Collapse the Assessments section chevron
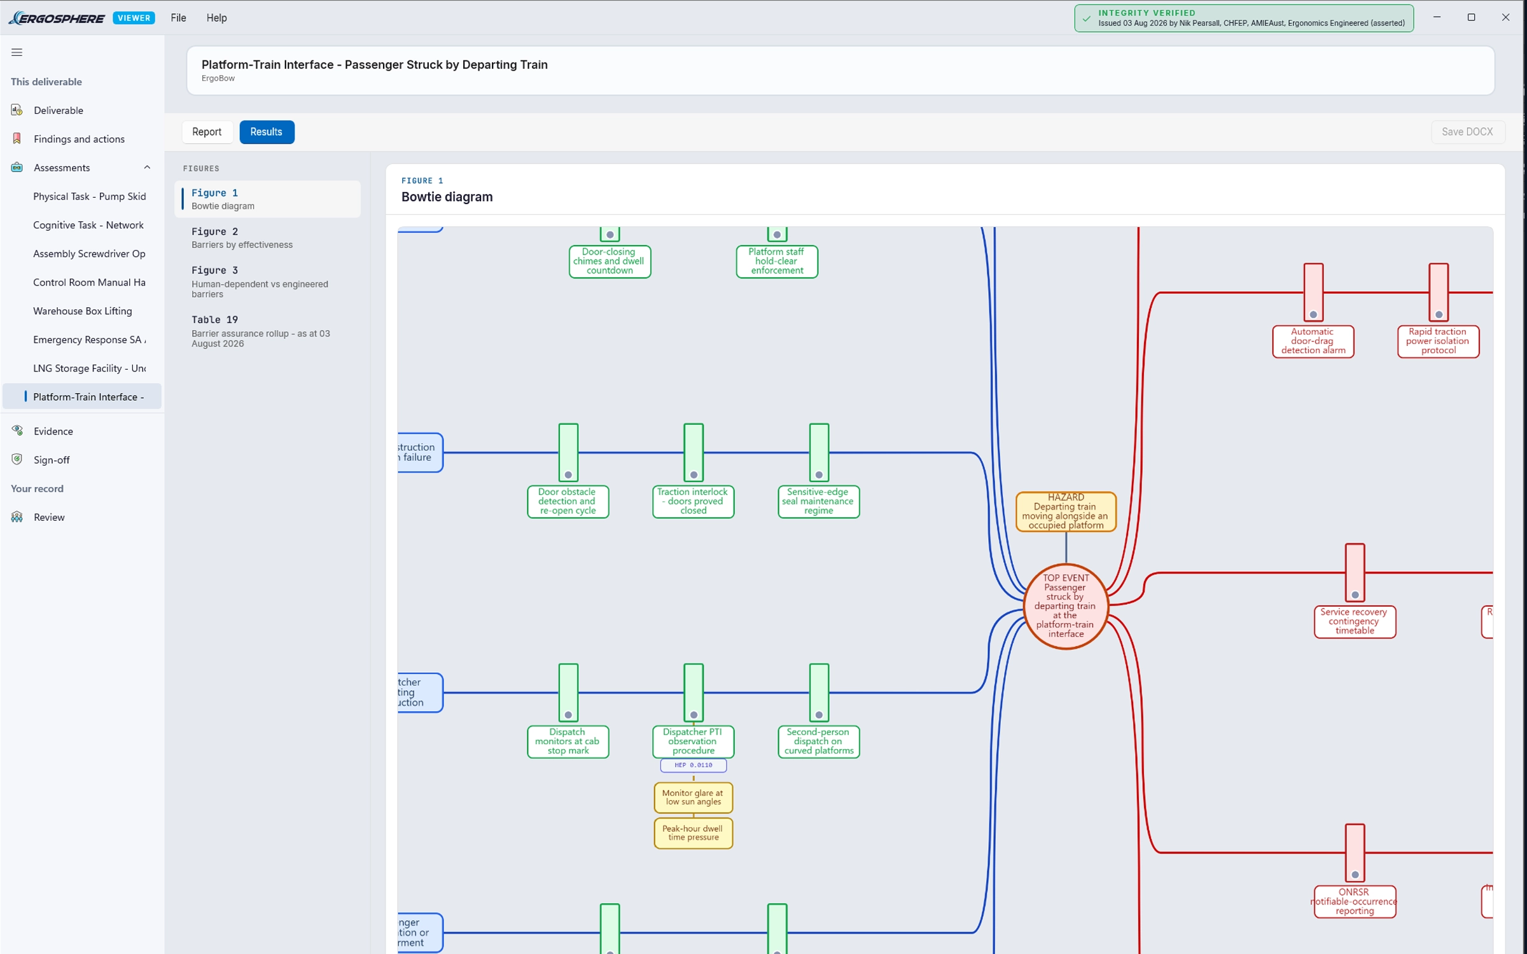 click(x=147, y=167)
